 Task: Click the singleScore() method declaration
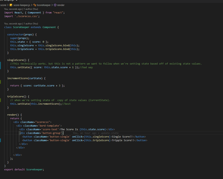tap(18, 60)
